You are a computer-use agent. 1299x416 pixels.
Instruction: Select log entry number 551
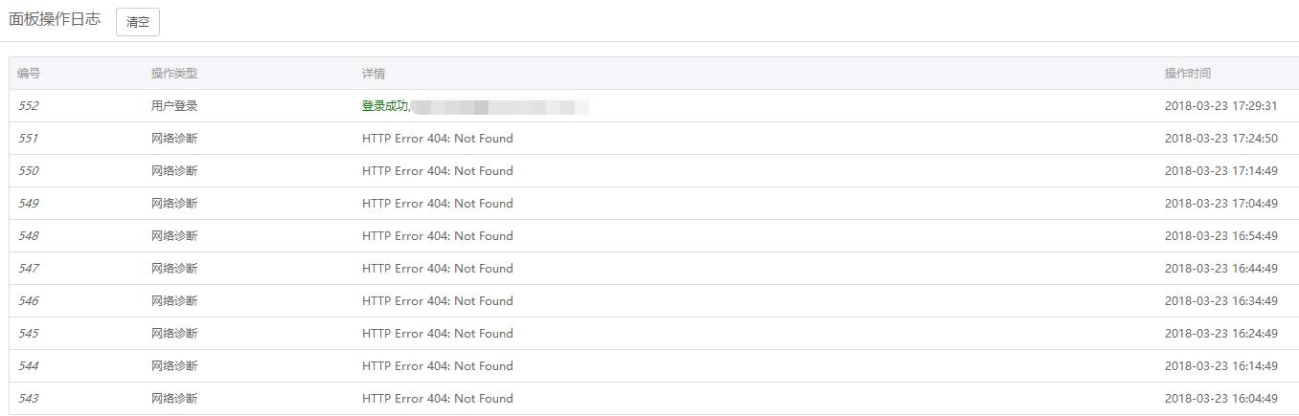coord(29,139)
